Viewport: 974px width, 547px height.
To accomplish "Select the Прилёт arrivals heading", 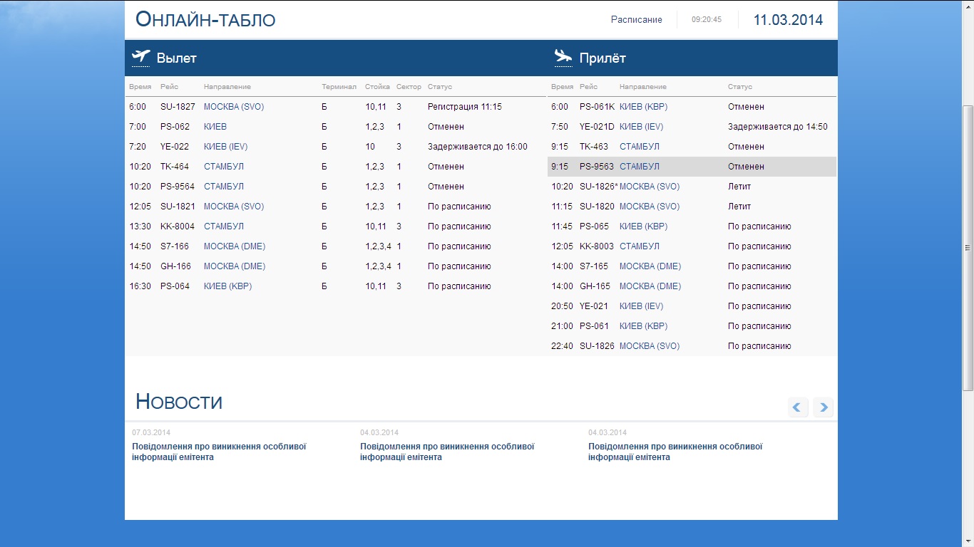I will 602,58.
